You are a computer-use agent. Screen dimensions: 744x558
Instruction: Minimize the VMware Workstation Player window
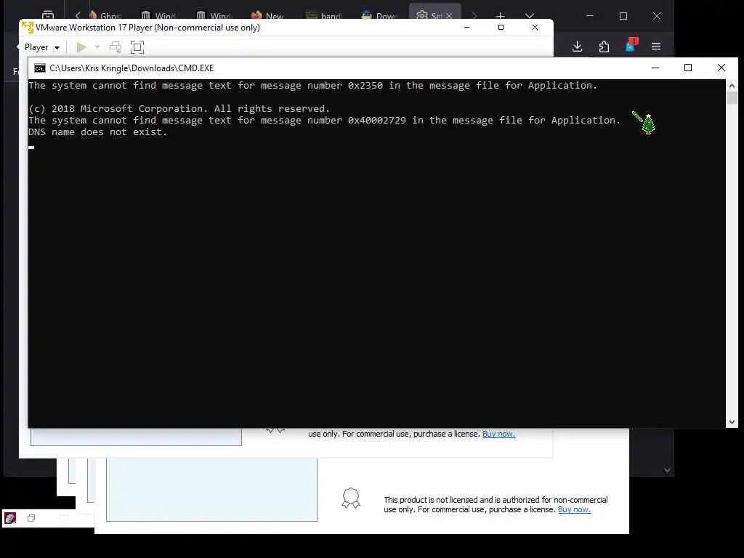[x=467, y=28]
